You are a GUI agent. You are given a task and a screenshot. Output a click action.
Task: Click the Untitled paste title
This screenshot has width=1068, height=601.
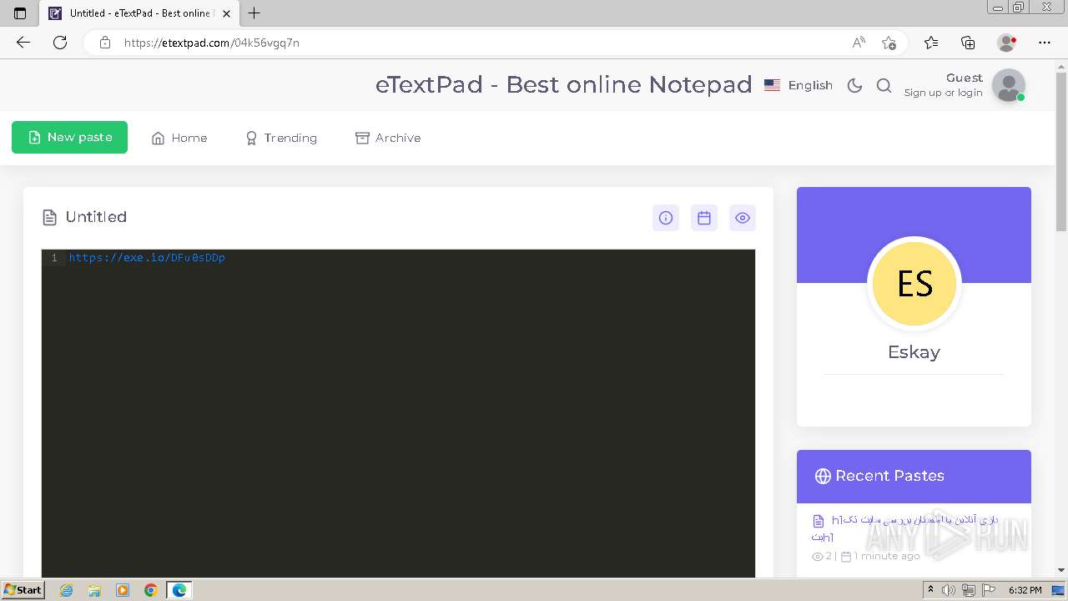coord(96,217)
